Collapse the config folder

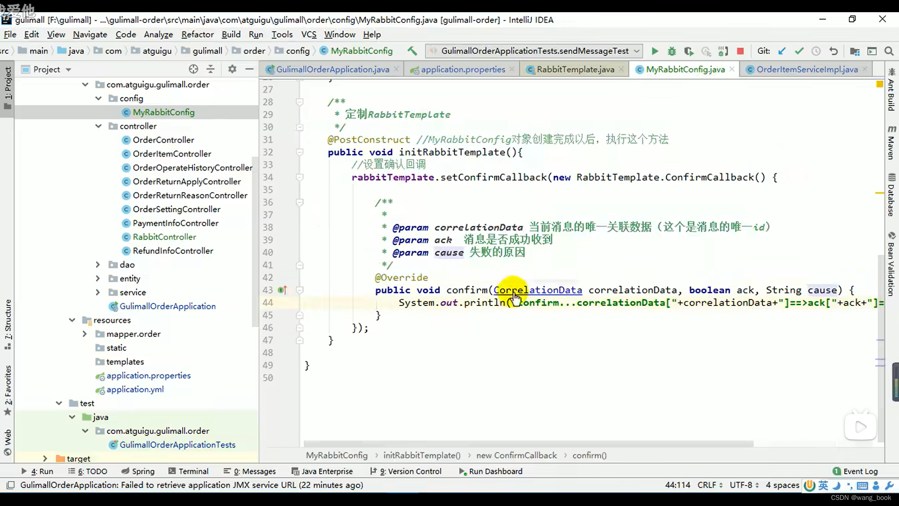pos(98,98)
